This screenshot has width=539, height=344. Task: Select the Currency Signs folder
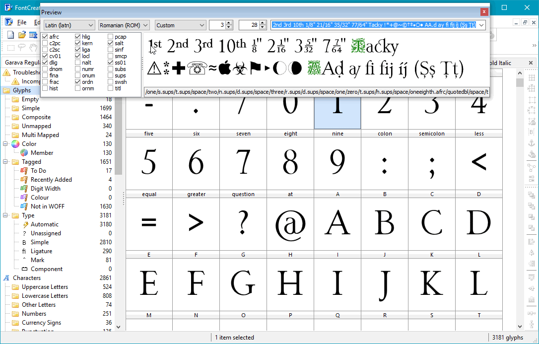(x=41, y=323)
